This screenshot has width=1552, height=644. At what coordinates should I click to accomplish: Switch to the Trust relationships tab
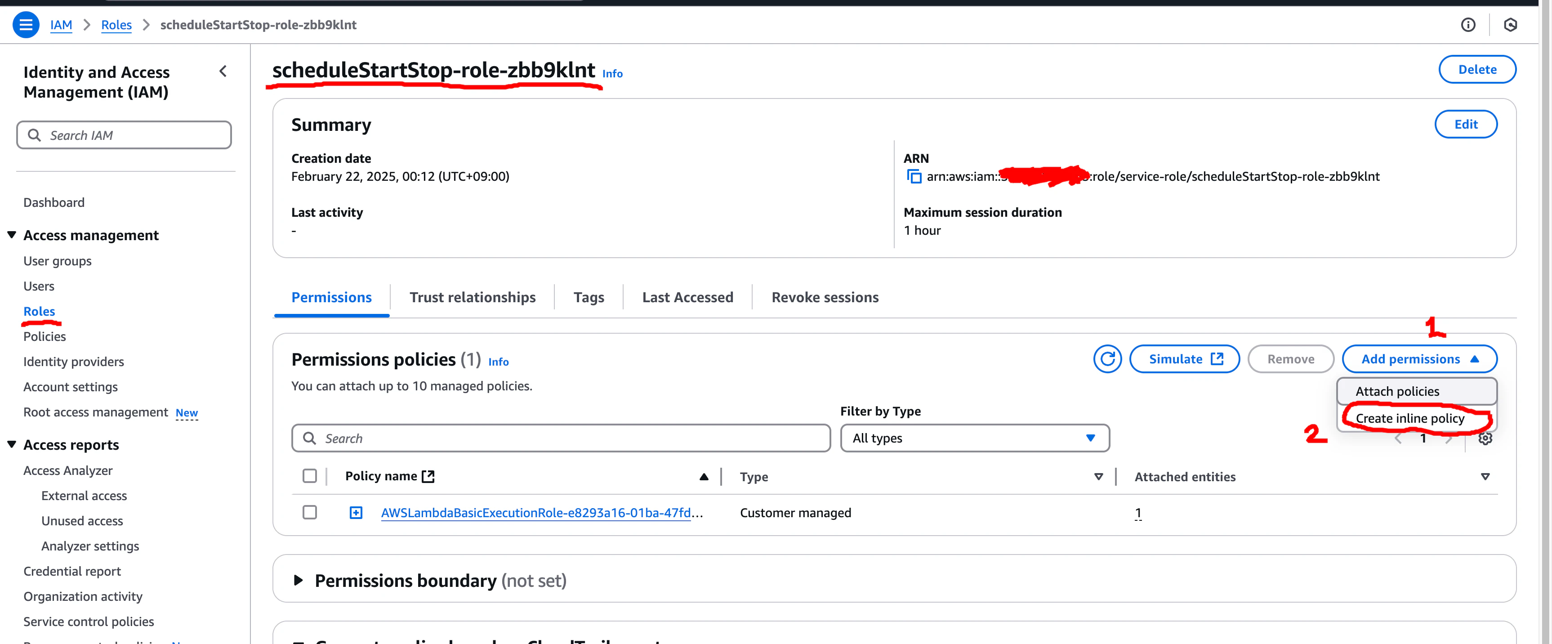click(473, 297)
